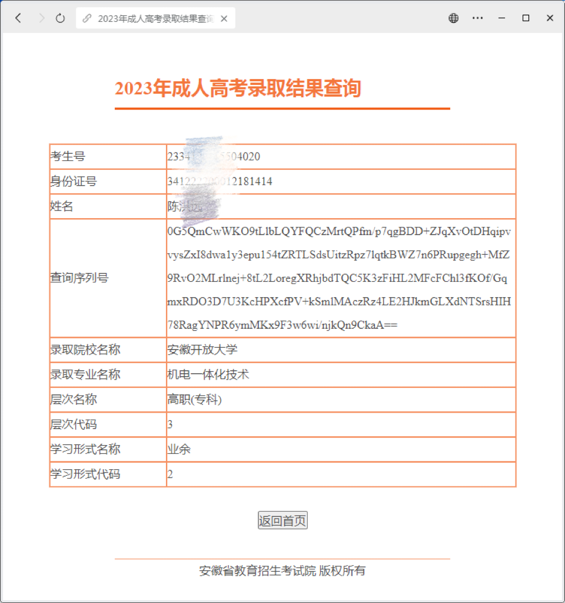The height and width of the screenshot is (603, 565).
Task: Click the 身份证号 number value
Action: [x=220, y=182]
